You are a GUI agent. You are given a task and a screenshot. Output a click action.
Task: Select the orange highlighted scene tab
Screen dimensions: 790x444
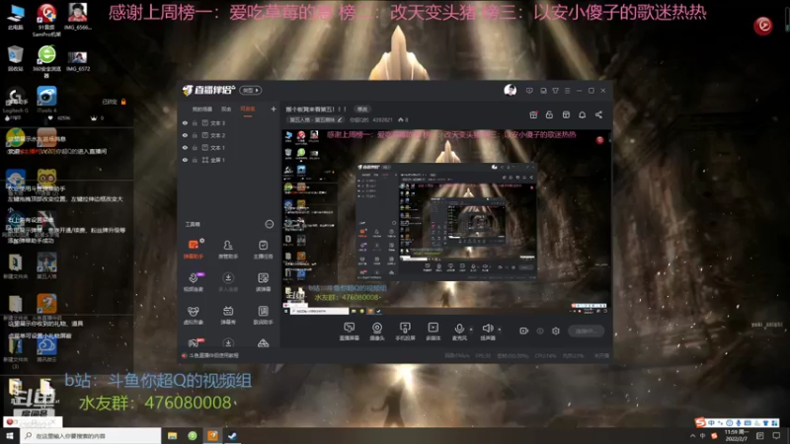(248, 110)
